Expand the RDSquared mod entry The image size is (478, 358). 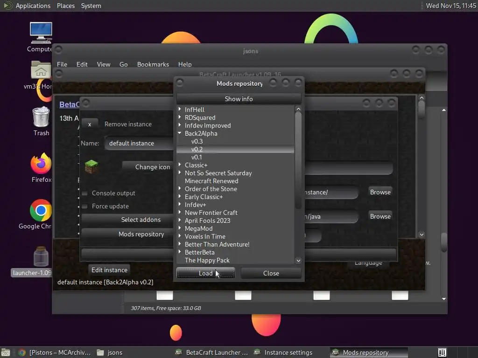pos(180,117)
